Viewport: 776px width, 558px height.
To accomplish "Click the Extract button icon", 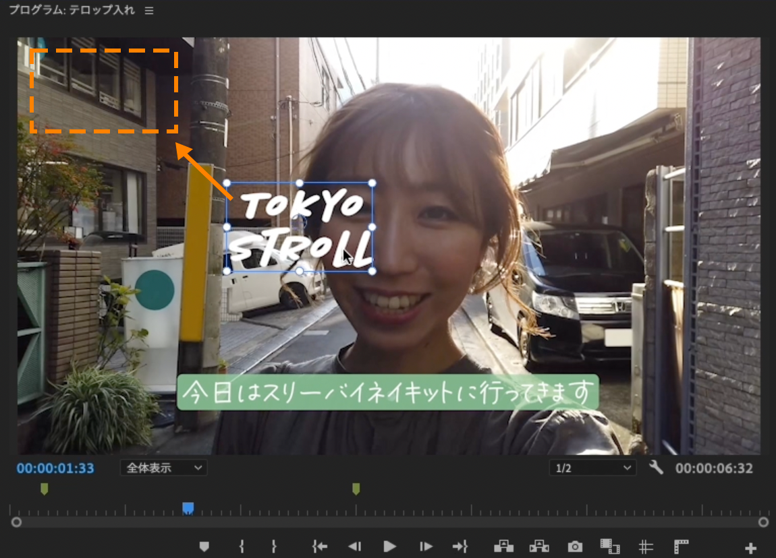I will 539,546.
